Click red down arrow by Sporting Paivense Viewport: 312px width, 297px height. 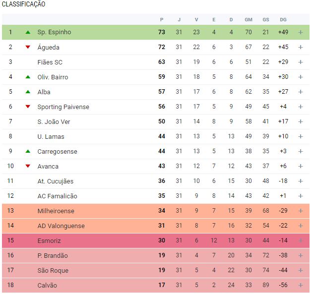pyautogui.click(x=28, y=107)
